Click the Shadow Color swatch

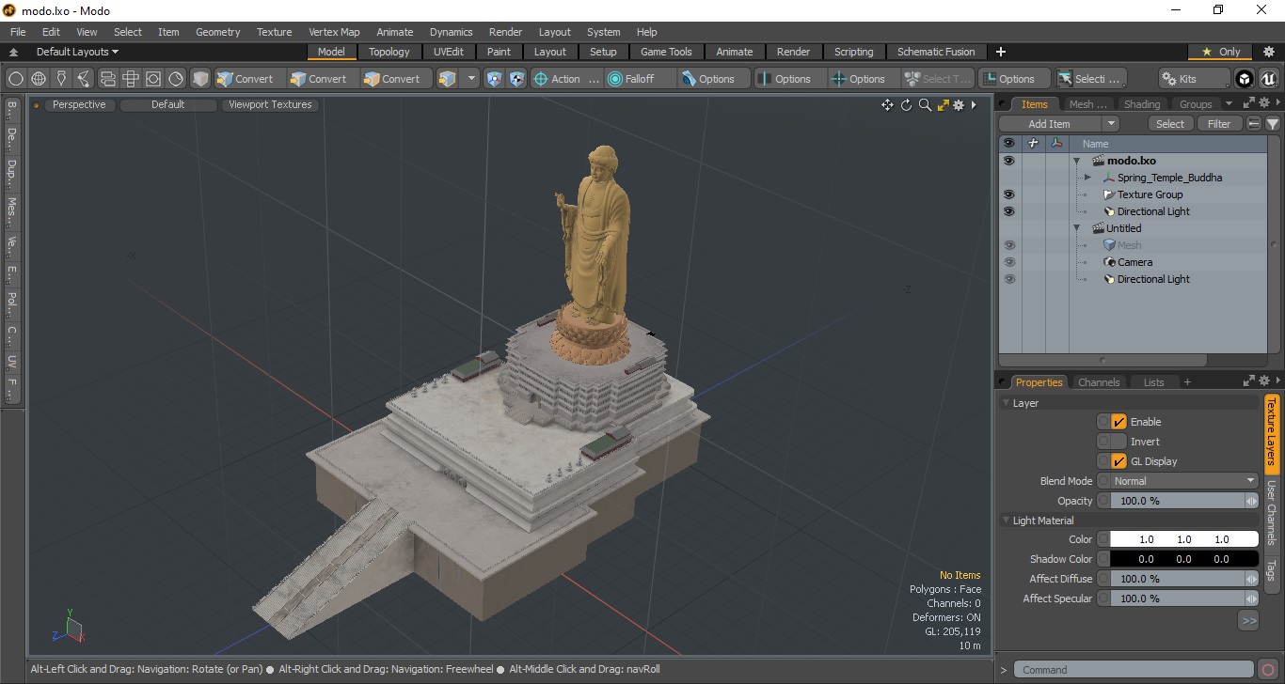1184,559
